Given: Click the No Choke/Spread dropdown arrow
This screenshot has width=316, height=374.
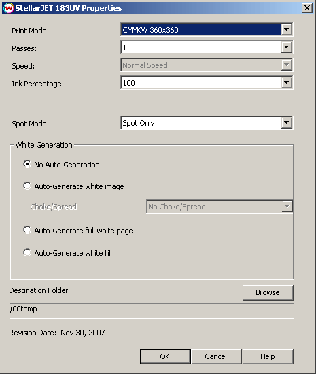Looking at the screenshot, I should (x=287, y=207).
